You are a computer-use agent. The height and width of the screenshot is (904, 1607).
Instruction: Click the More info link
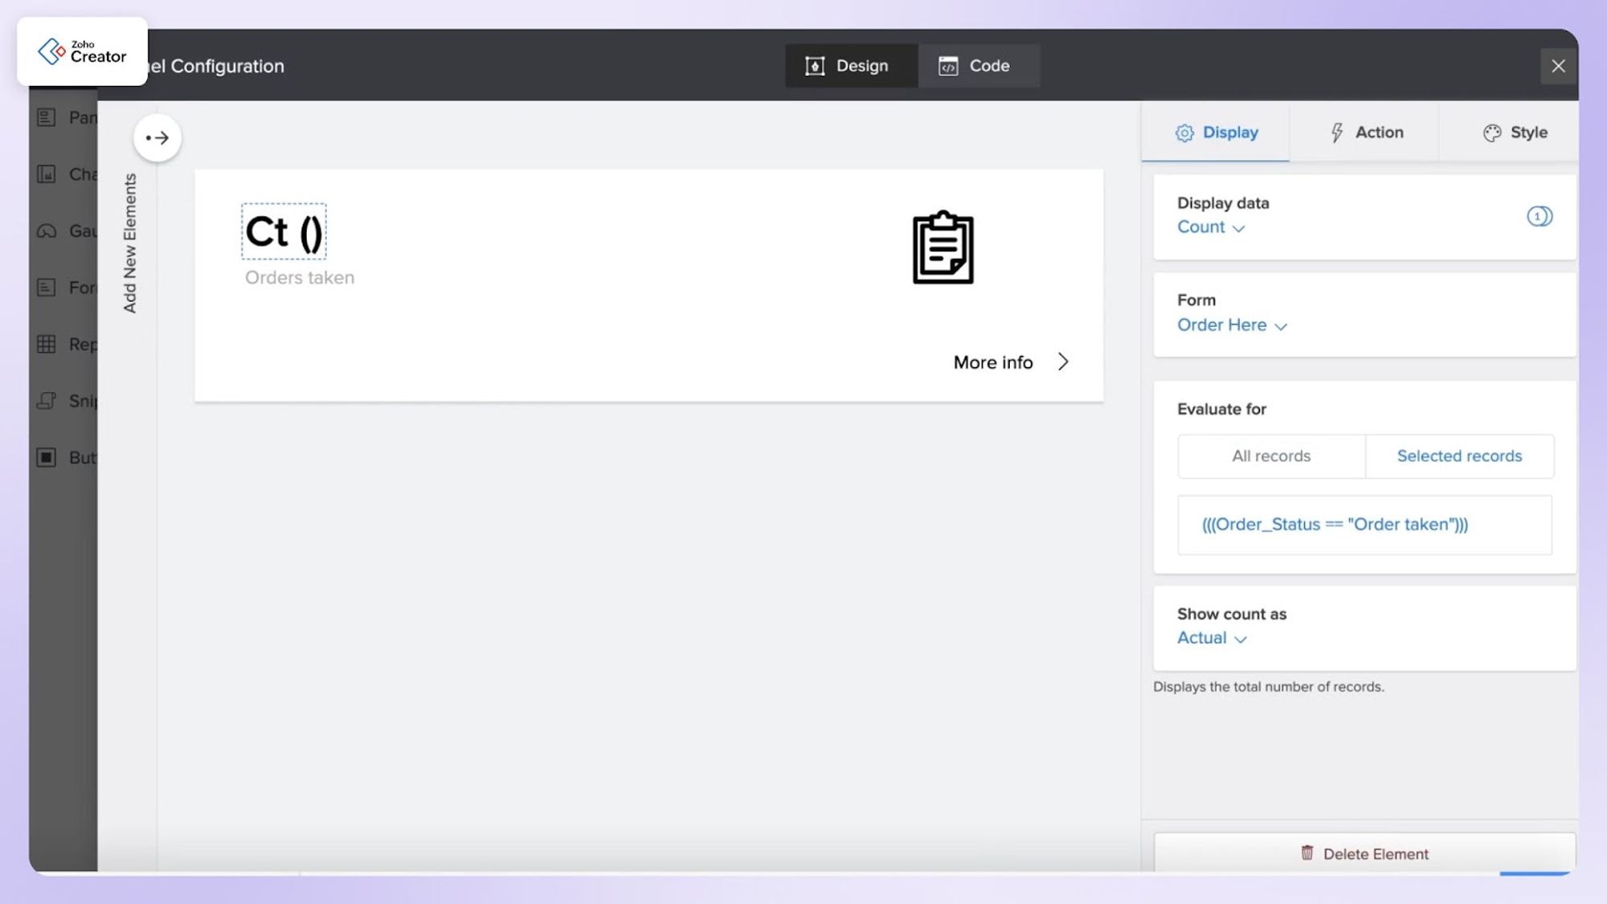click(992, 362)
